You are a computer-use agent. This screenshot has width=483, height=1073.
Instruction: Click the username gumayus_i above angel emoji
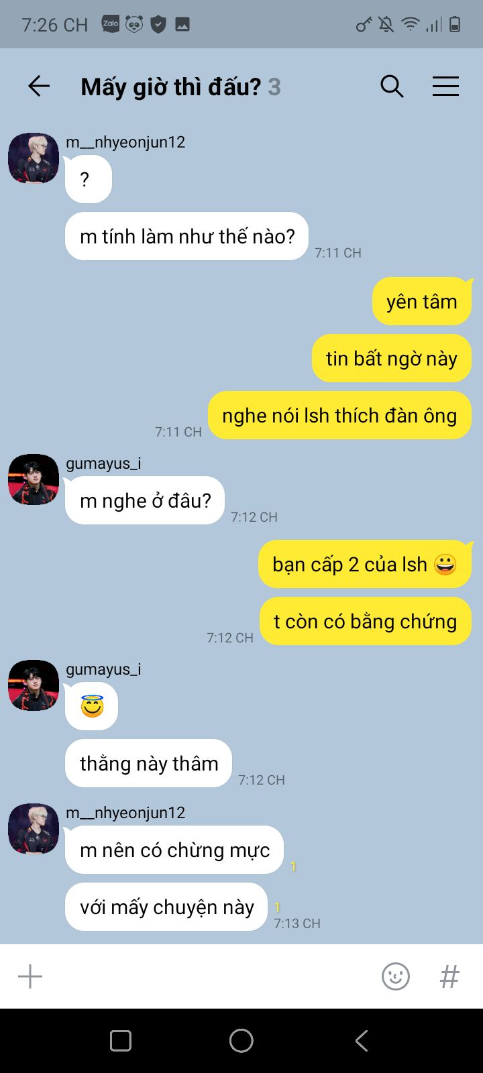103,669
